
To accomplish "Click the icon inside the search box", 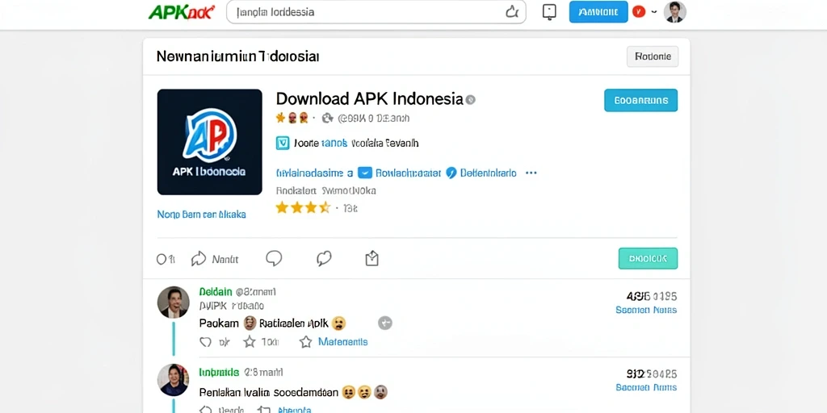I will tap(511, 11).
